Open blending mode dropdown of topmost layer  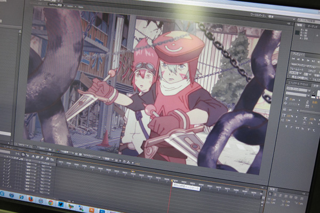coord(31,163)
